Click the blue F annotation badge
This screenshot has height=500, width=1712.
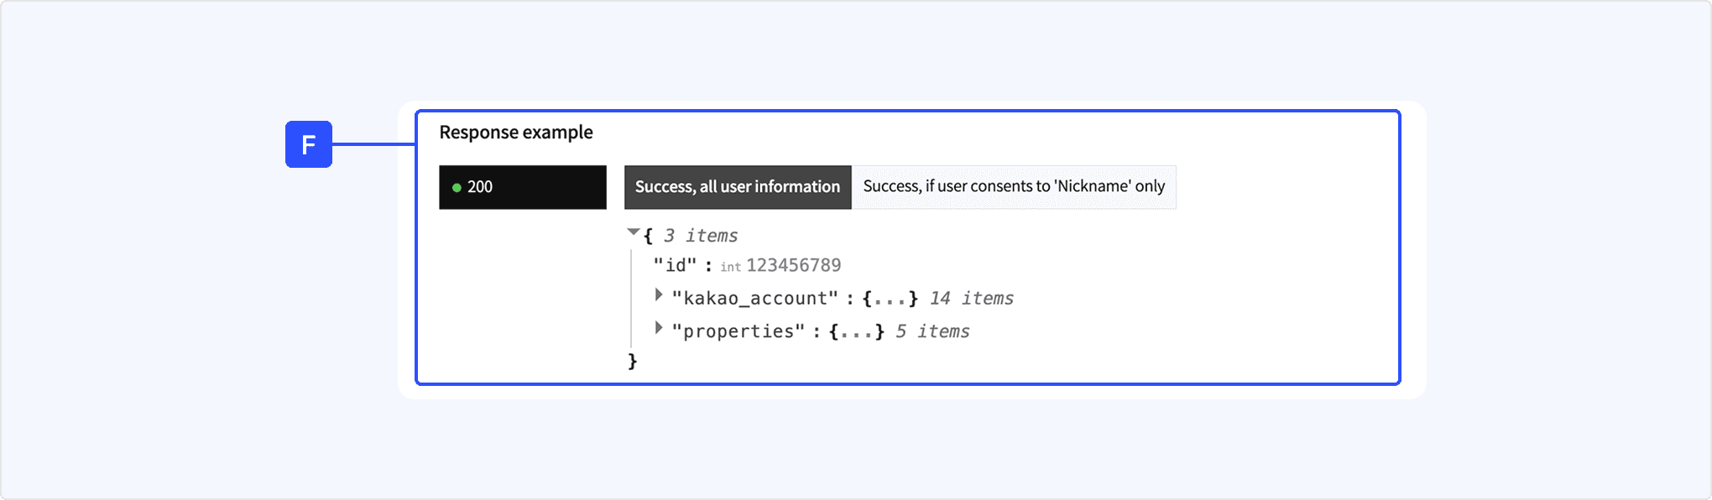pyautogui.click(x=308, y=144)
